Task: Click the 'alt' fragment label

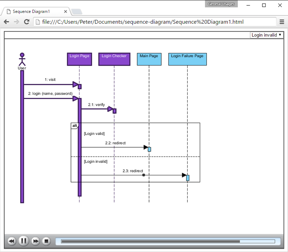Action: [x=75, y=126]
